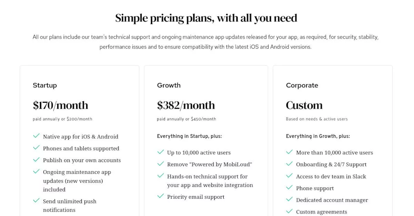Click the $170/month price
Viewport: 414px width, 216px height.
pyautogui.click(x=60, y=105)
